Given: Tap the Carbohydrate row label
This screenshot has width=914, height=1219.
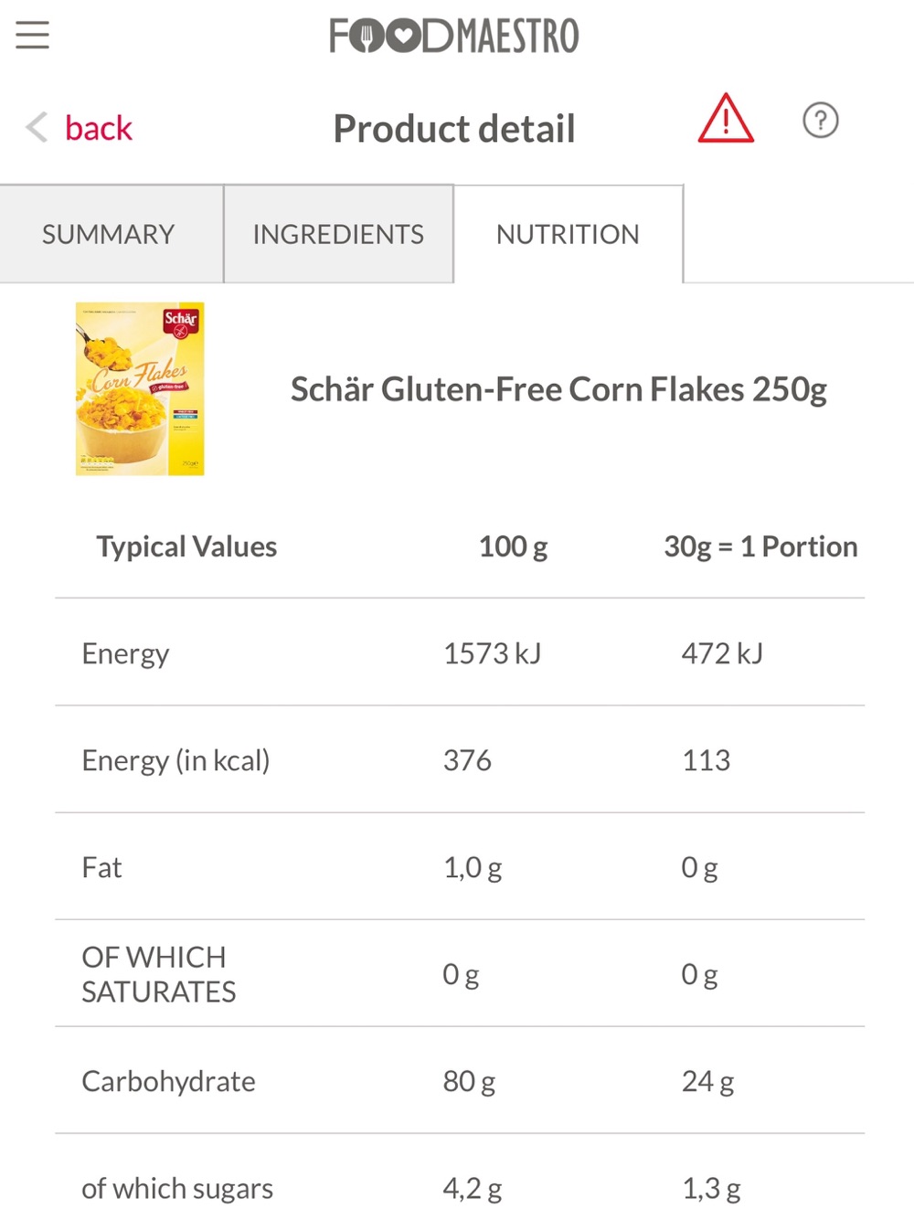Looking at the screenshot, I should [x=168, y=1081].
